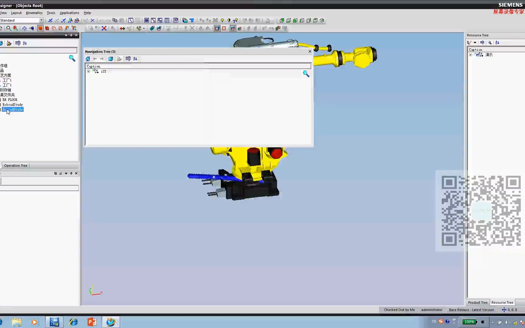Image resolution: width=525 pixels, height=328 pixels.
Task: Click the left panel search input field
Action: [39, 50]
